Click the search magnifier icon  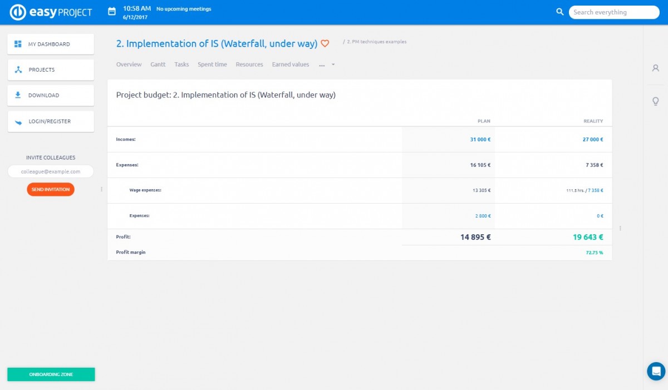pyautogui.click(x=560, y=12)
